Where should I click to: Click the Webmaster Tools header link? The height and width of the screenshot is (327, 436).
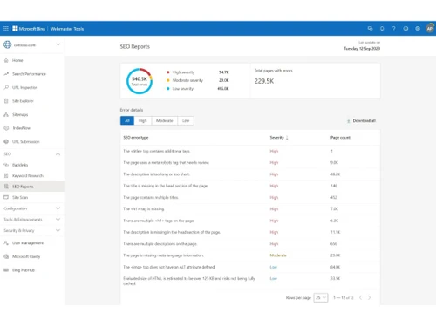point(67,29)
